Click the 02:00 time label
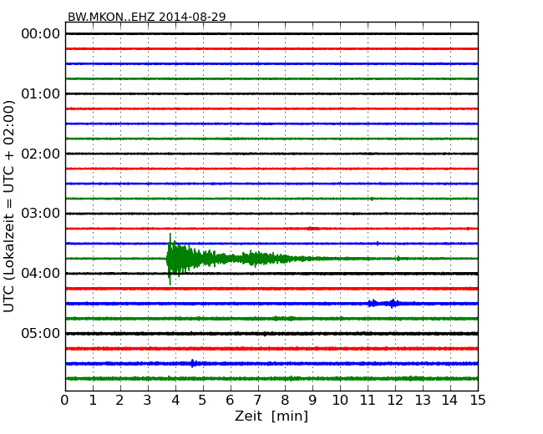Image resolution: width=543 pixels, height=434 pixels. point(41,154)
